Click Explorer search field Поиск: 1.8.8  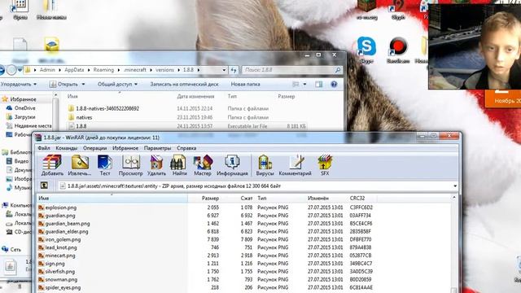pyautogui.click(x=292, y=70)
